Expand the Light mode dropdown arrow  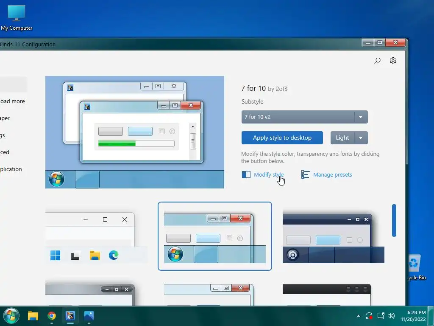point(361,138)
